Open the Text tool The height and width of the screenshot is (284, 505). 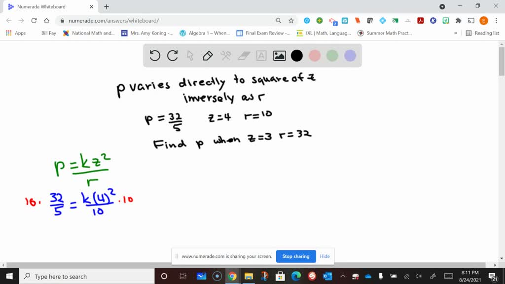[260, 56]
